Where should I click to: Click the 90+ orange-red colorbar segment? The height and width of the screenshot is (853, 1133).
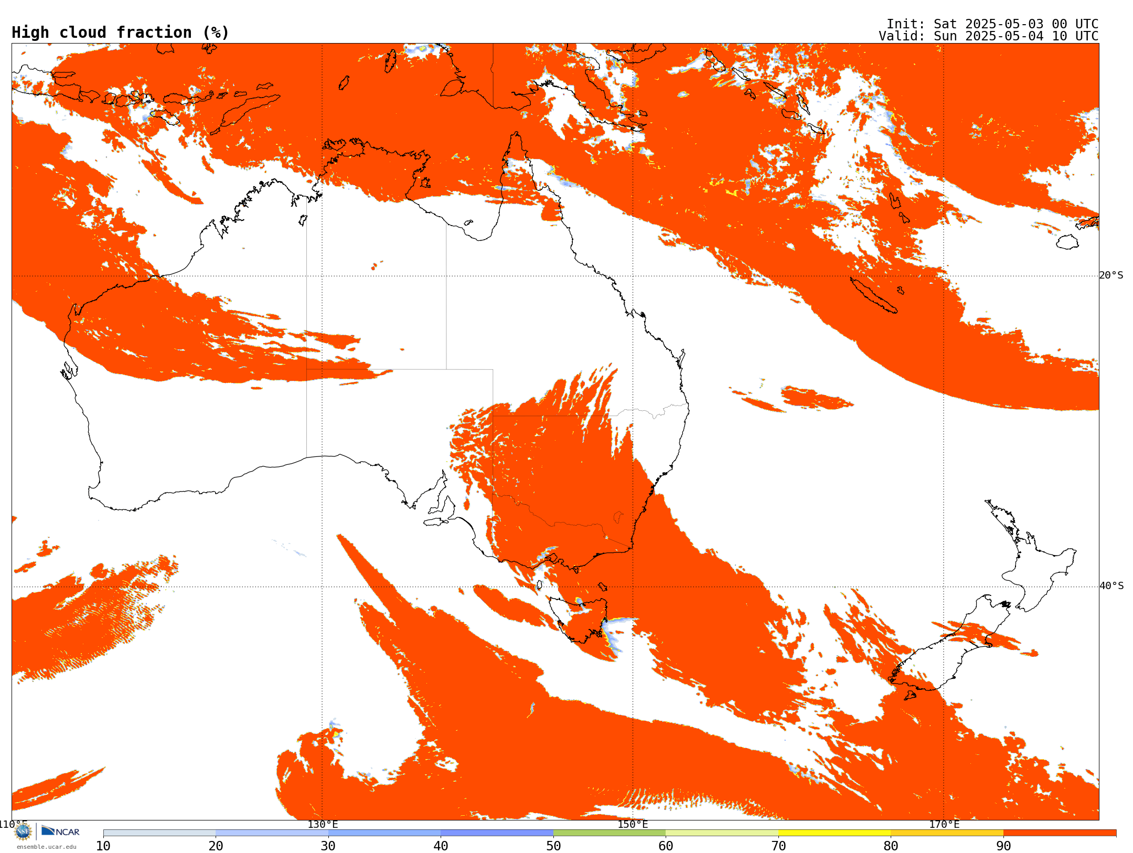1060,833
